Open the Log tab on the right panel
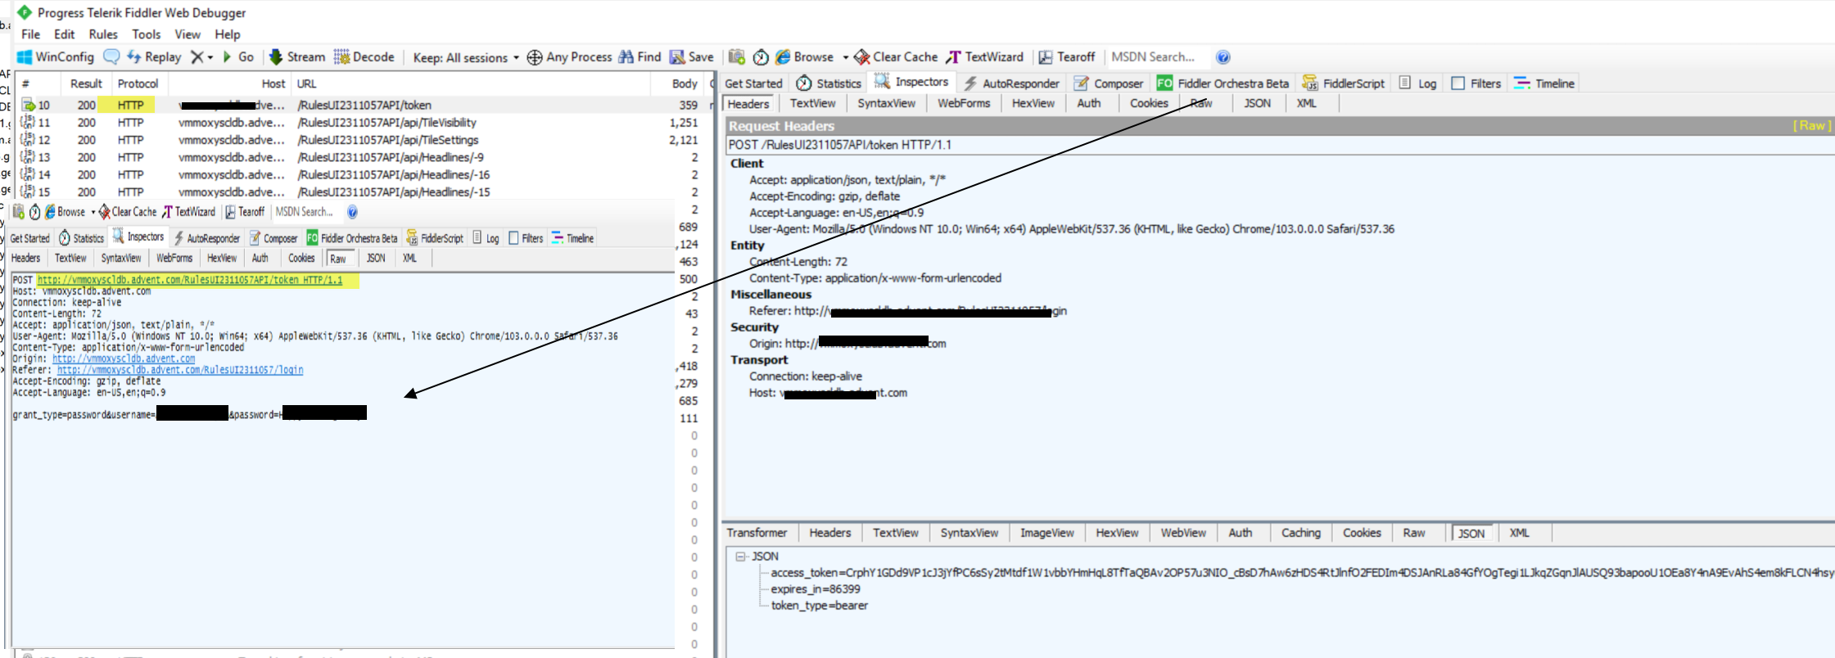The image size is (1835, 658). [1417, 83]
